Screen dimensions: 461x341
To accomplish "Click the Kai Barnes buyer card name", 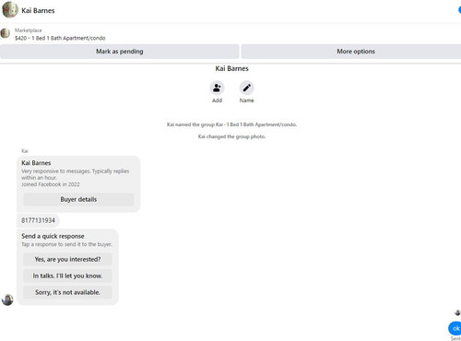I will (36, 163).
